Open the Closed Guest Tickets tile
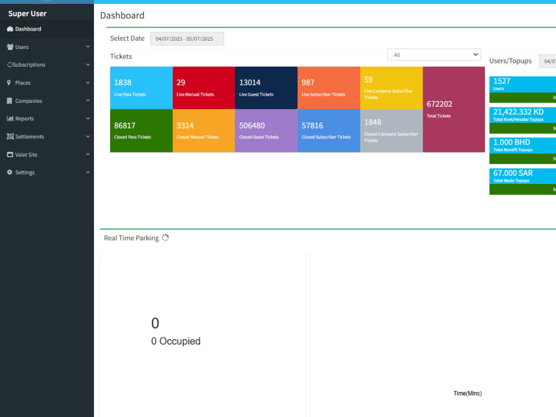 click(266, 131)
